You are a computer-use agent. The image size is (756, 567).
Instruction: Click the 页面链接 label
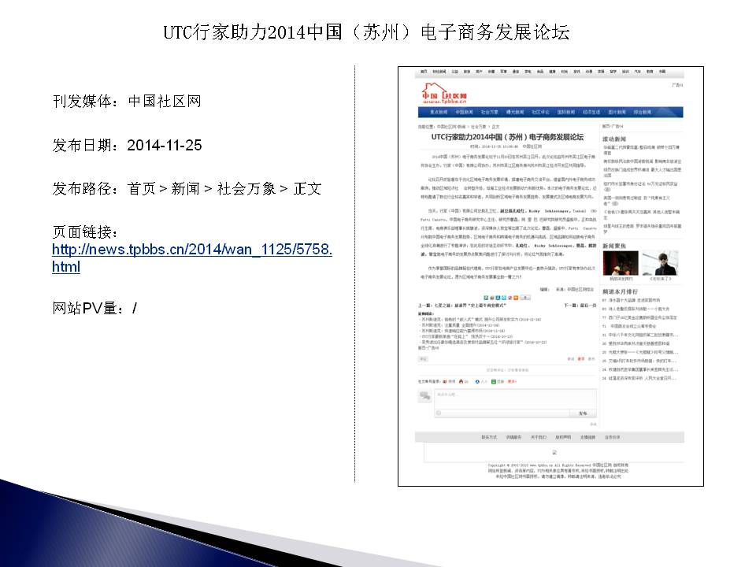point(85,232)
